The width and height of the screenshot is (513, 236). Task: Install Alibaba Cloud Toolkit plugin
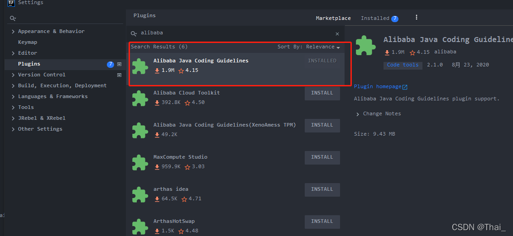(x=322, y=93)
